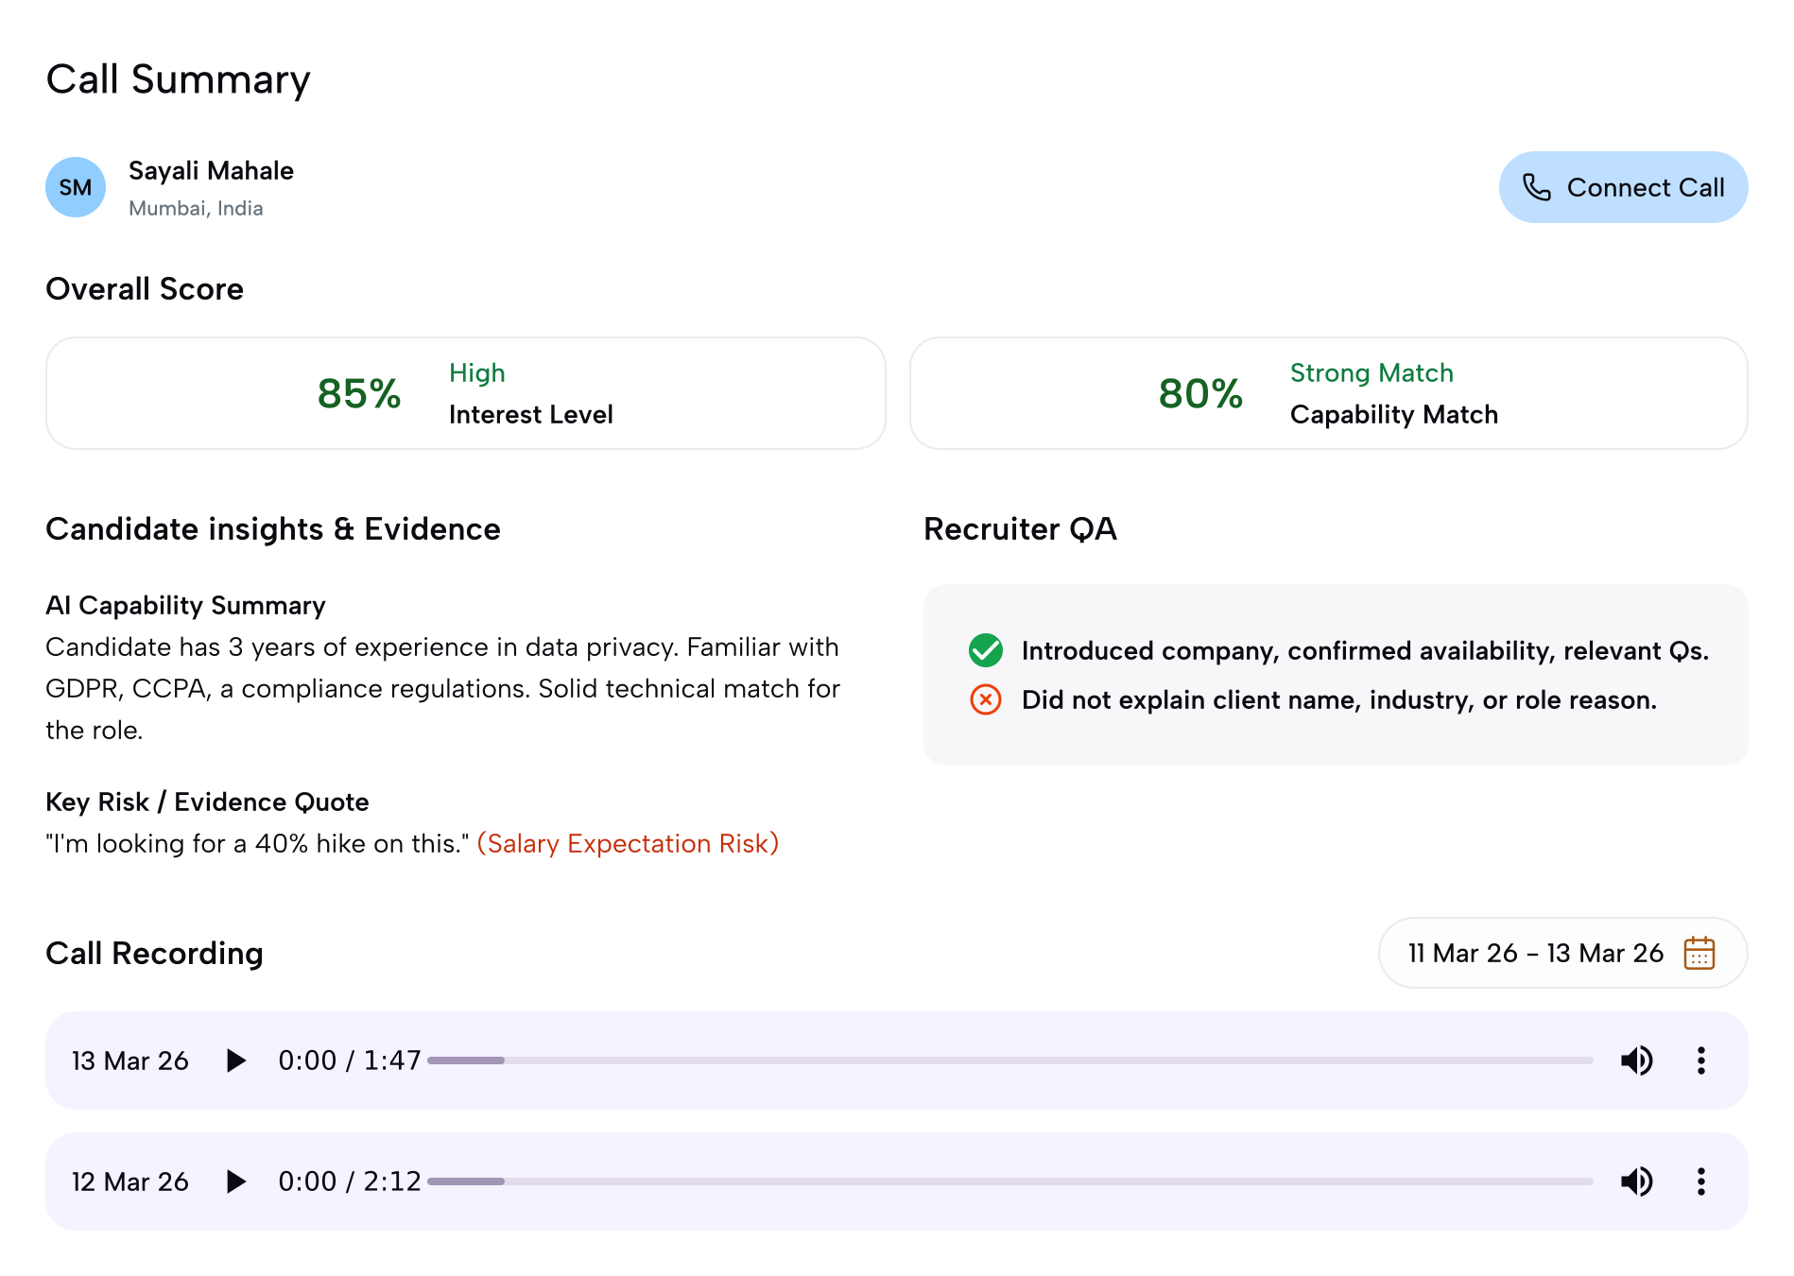The width and height of the screenshot is (1794, 1276).
Task: Open the calendar icon in date range
Action: click(1699, 953)
